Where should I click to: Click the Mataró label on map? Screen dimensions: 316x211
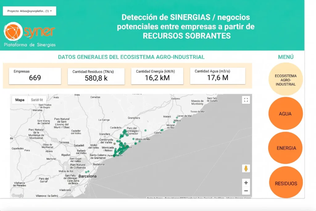(x=167, y=117)
